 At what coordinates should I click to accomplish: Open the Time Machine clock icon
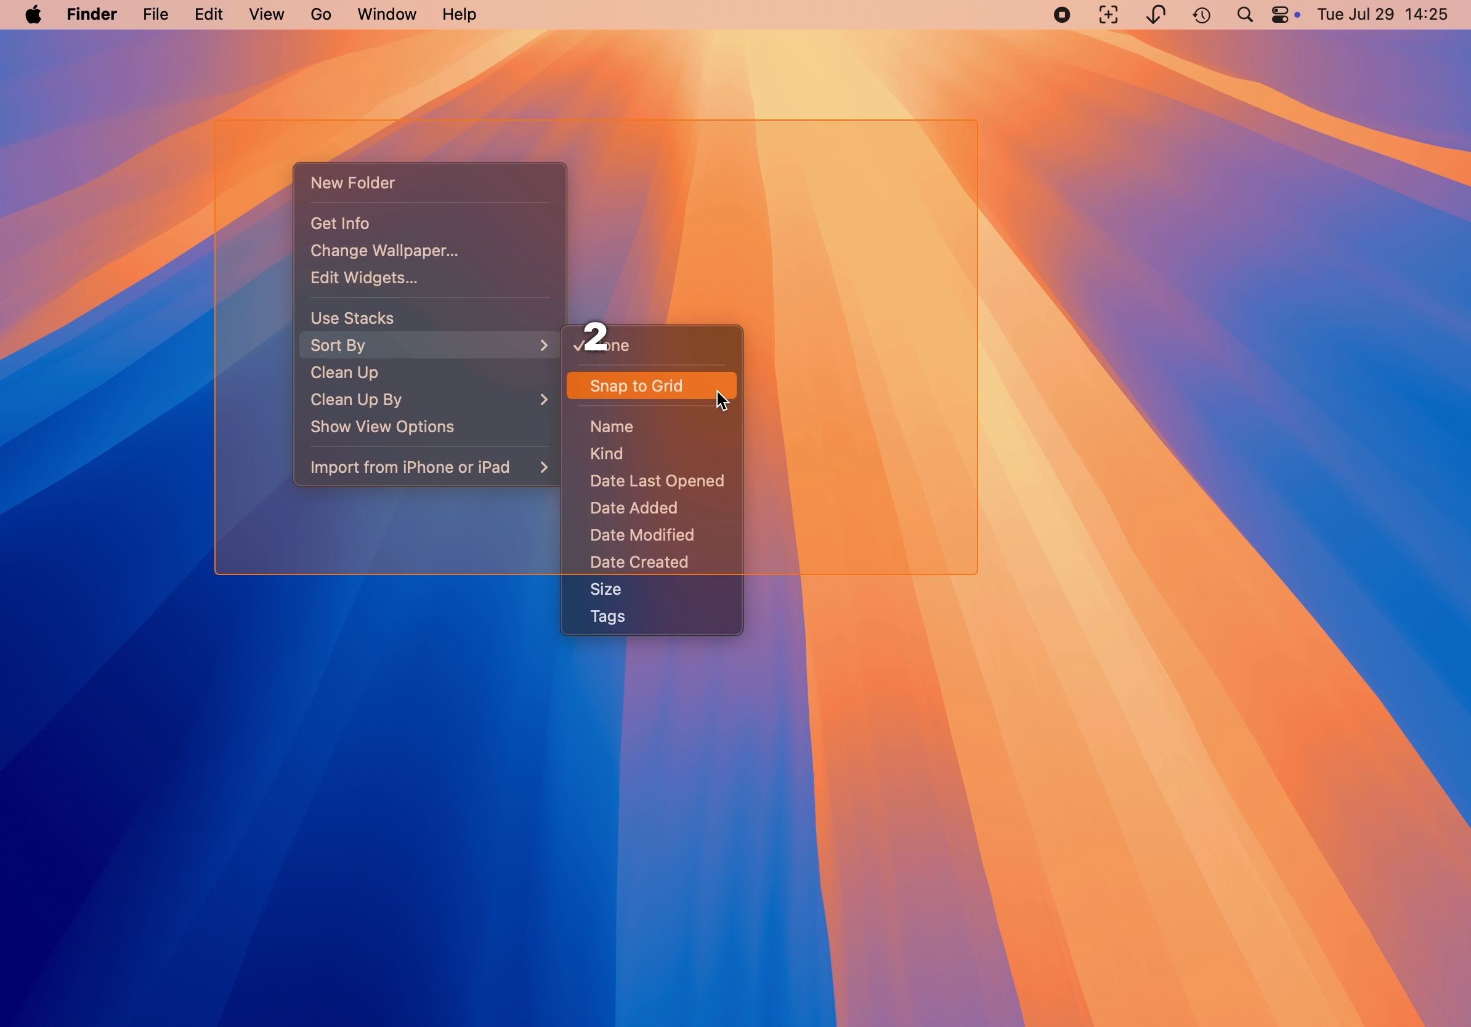(1202, 15)
